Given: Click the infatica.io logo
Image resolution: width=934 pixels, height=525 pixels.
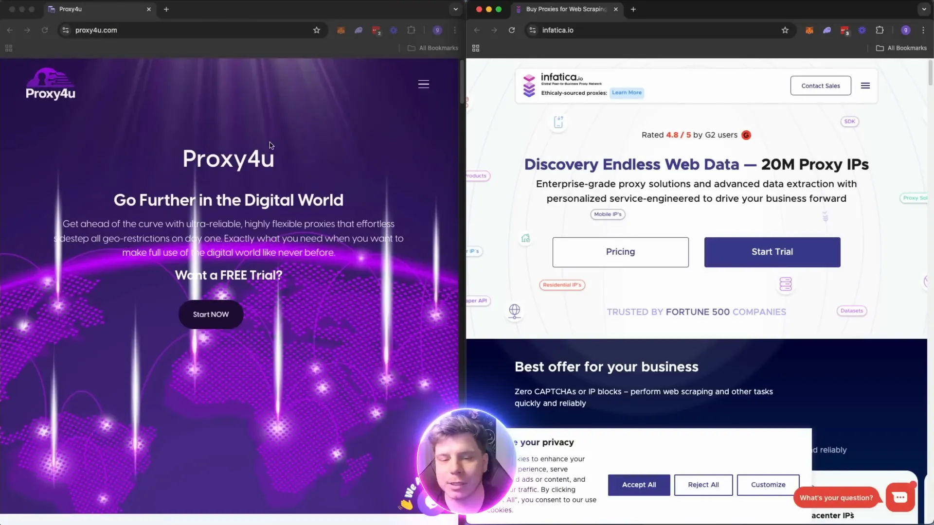Looking at the screenshot, I should click(562, 85).
